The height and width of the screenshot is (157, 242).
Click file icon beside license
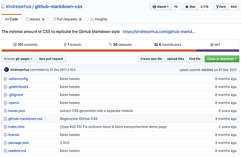pos(6,135)
